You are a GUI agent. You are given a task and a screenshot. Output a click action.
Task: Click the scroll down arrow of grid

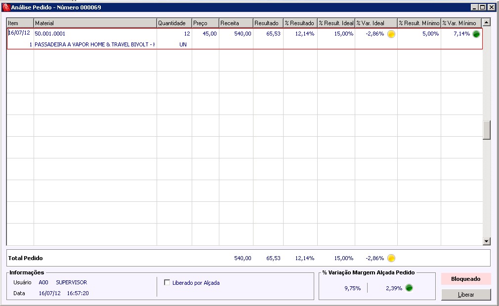point(486,241)
